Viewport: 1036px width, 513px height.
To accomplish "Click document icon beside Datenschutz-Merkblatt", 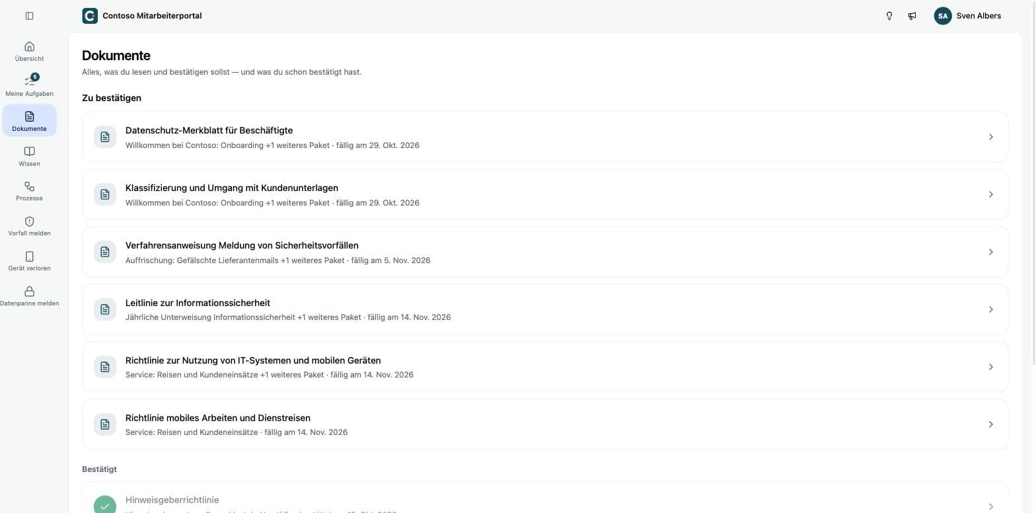I will (104, 137).
